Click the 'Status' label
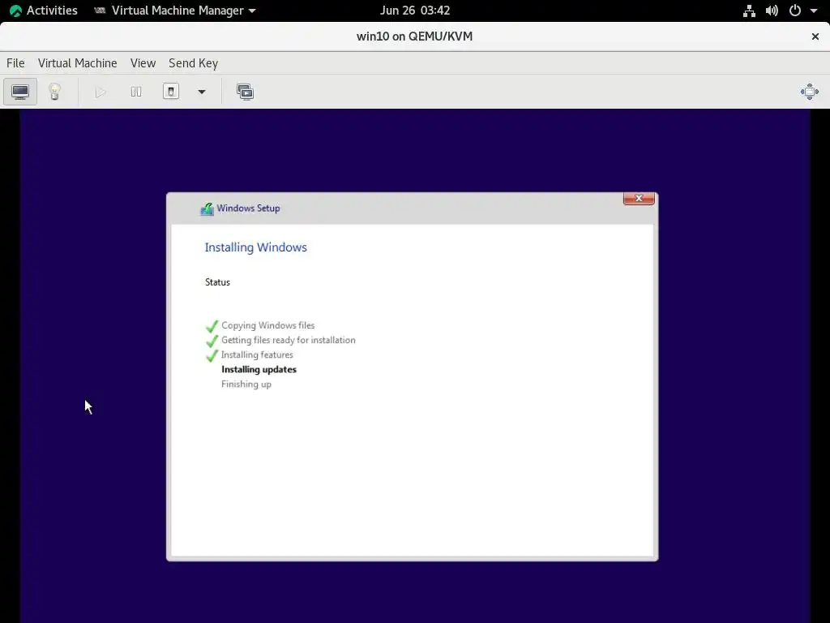830x623 pixels. tap(217, 282)
